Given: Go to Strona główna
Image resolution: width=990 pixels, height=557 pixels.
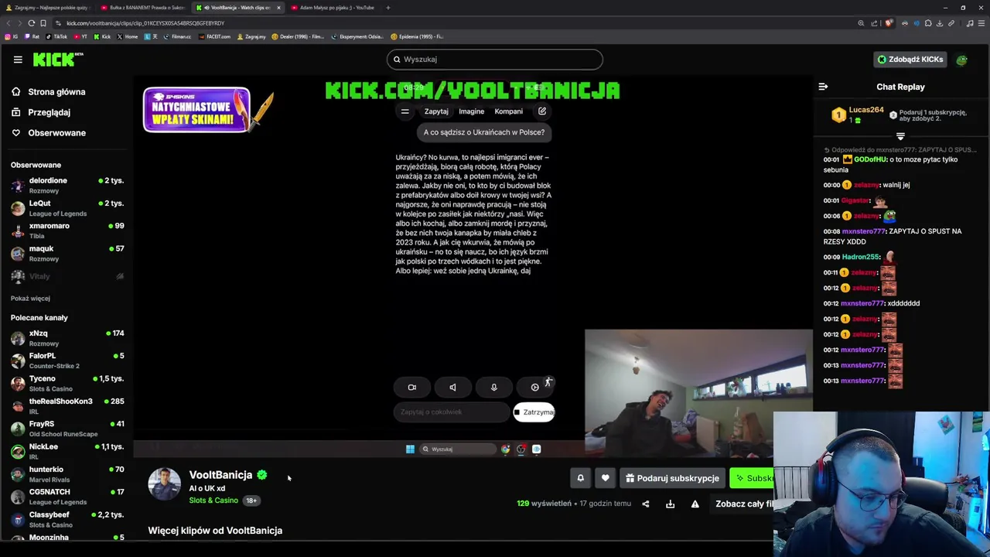Looking at the screenshot, I should (56, 91).
